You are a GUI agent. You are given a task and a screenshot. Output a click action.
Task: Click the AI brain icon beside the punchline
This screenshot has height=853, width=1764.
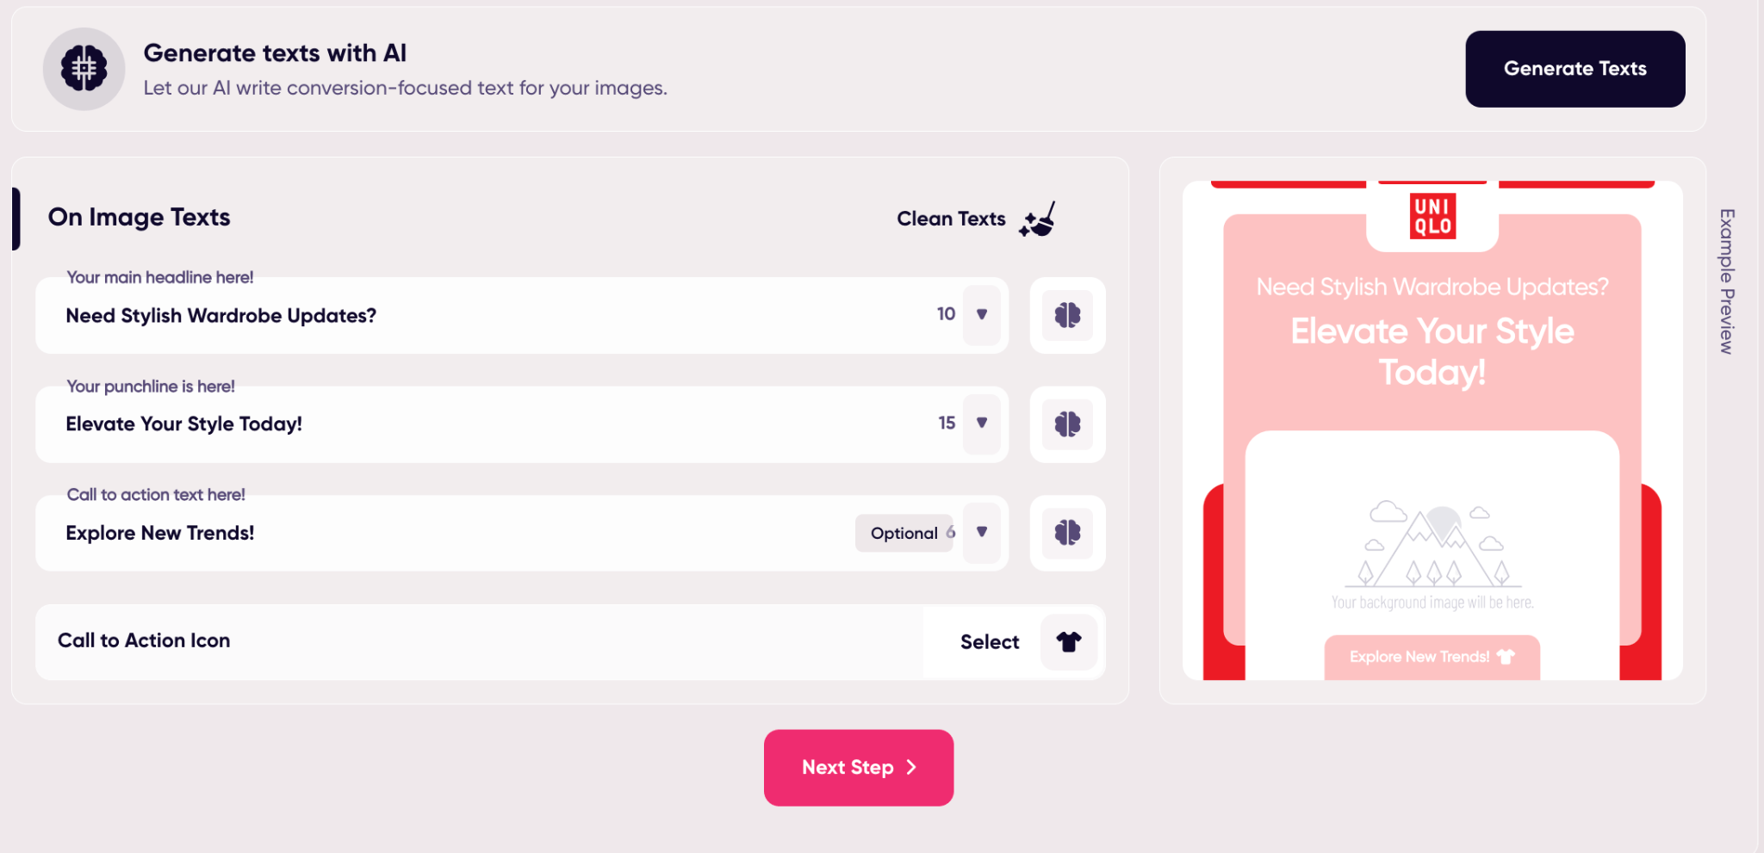pyautogui.click(x=1067, y=423)
